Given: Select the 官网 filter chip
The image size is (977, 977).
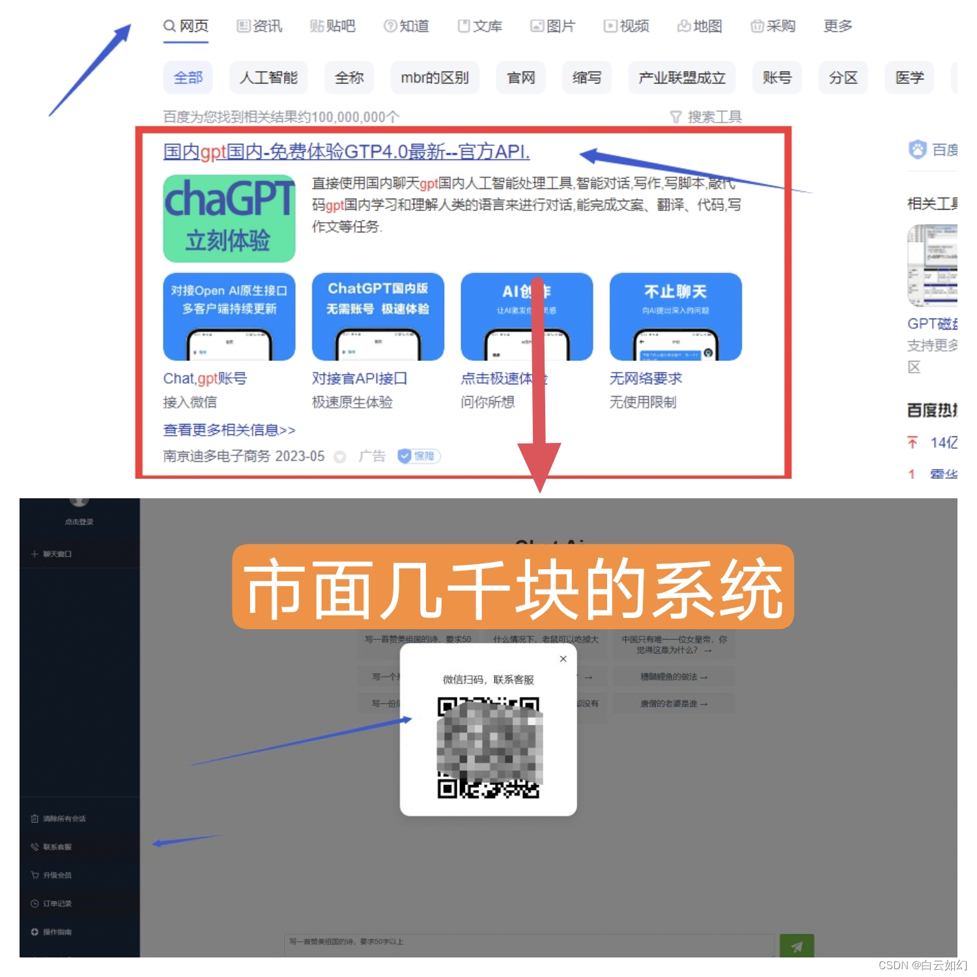Looking at the screenshot, I should click(x=520, y=78).
